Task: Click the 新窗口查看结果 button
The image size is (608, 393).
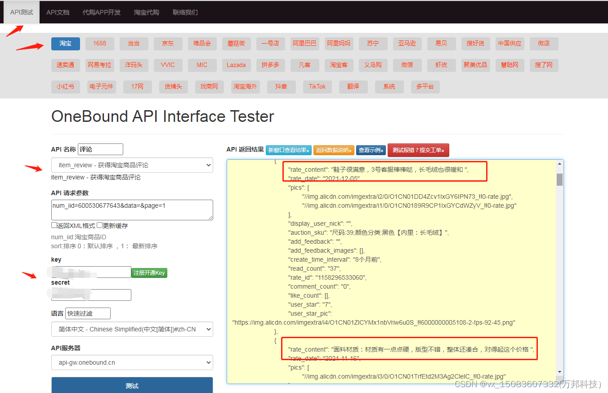Action: pyautogui.click(x=288, y=150)
